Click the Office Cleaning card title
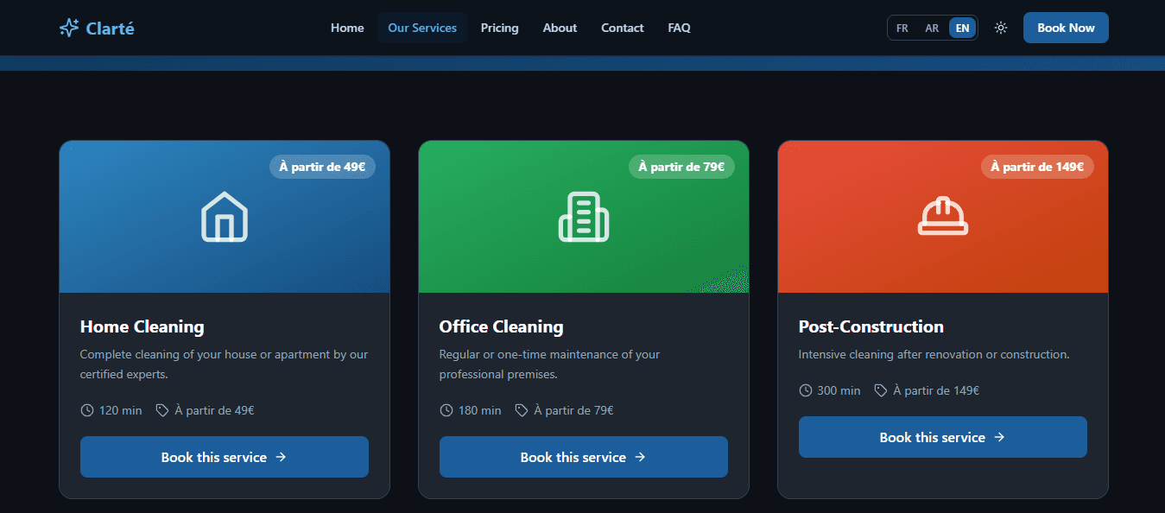Image resolution: width=1165 pixels, height=513 pixels. click(502, 326)
